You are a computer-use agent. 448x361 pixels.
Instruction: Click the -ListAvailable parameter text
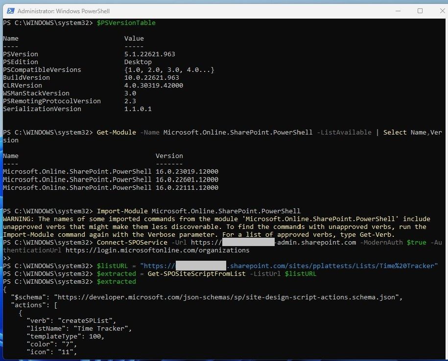pos(344,133)
